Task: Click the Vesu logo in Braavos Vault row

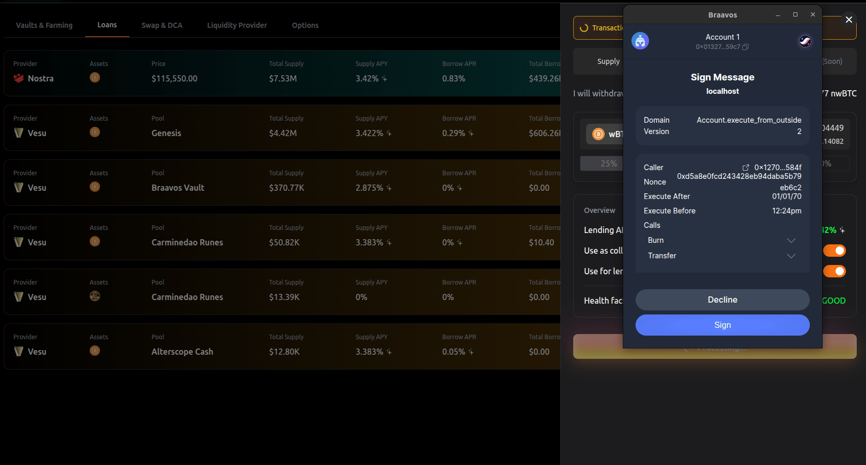Action: point(19,188)
